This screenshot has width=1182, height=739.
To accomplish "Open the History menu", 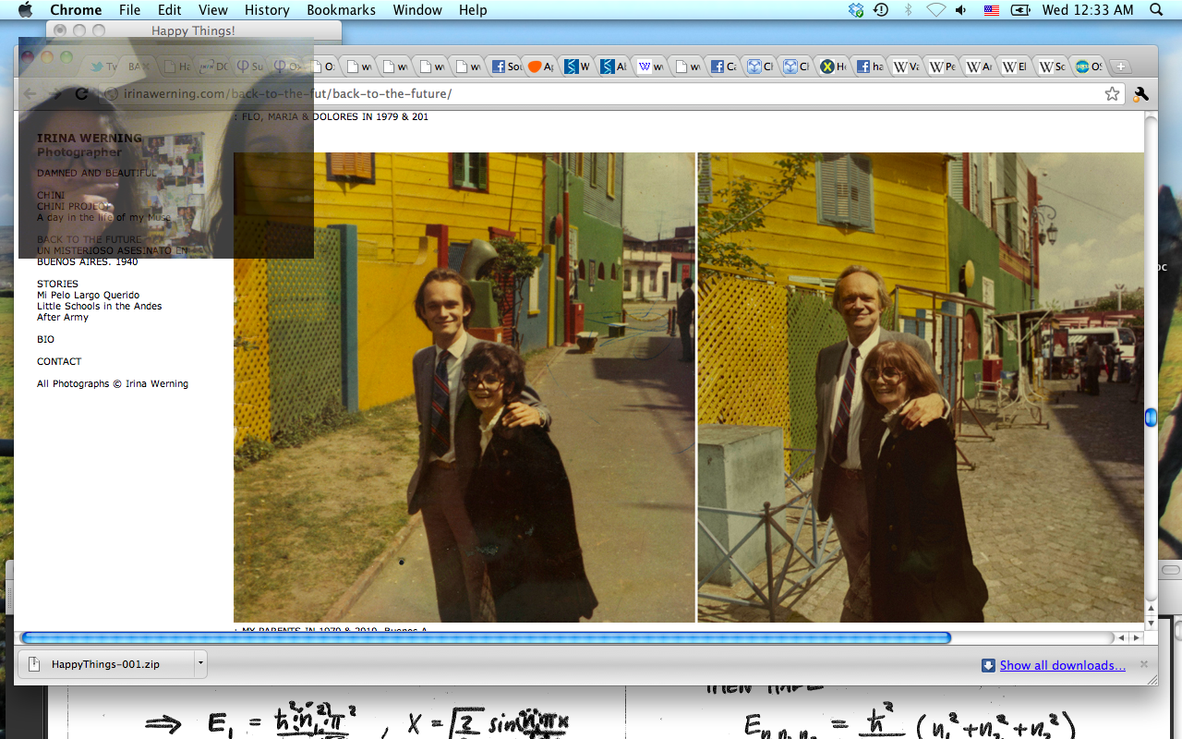I will [x=267, y=10].
